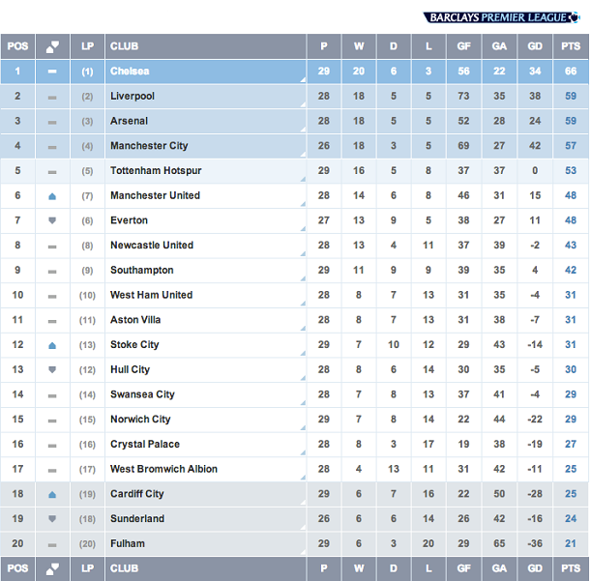Click the blue up arrow beside Cardiff City
Screen dimensions: 590x581
[x=52, y=494]
